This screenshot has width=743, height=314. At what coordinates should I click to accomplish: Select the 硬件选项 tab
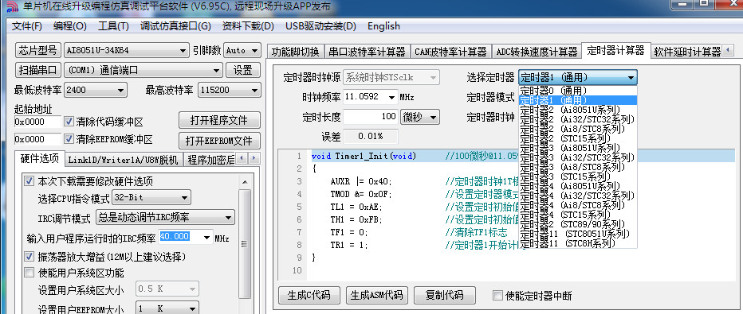[39, 159]
